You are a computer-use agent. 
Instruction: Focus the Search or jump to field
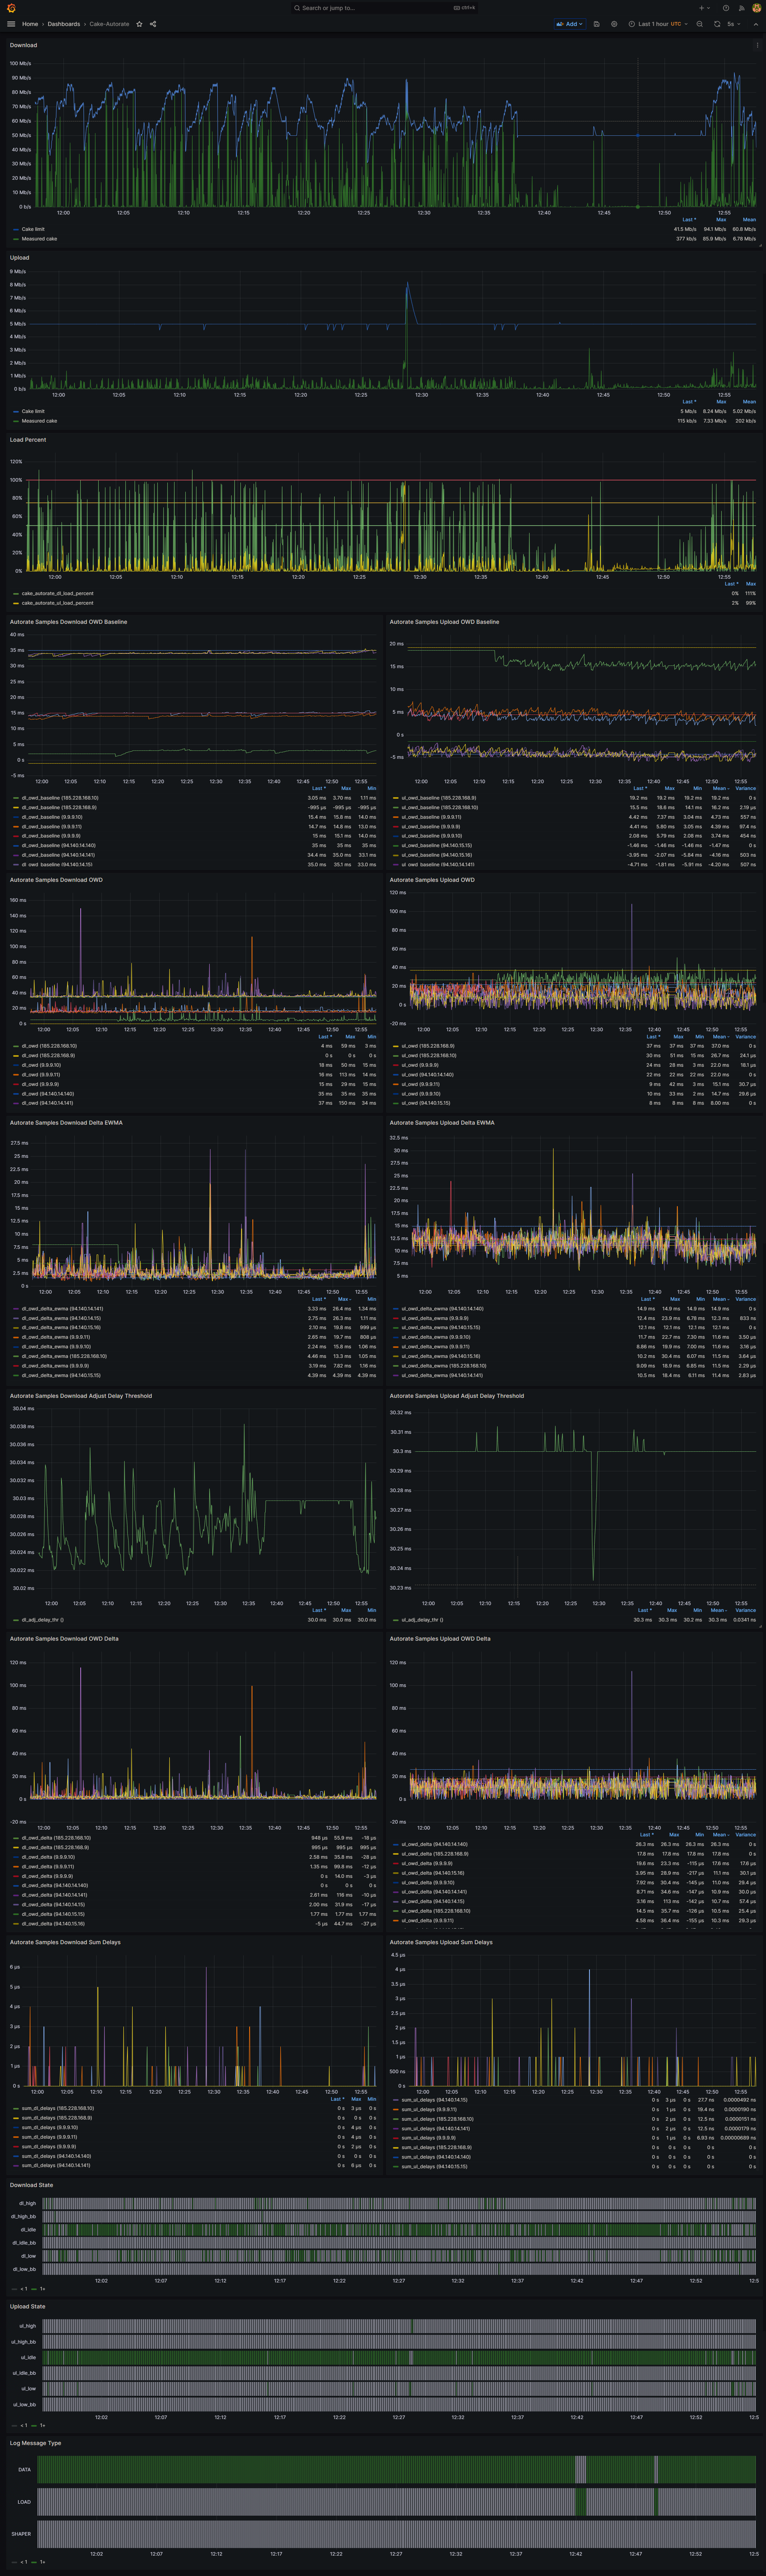[x=384, y=8]
